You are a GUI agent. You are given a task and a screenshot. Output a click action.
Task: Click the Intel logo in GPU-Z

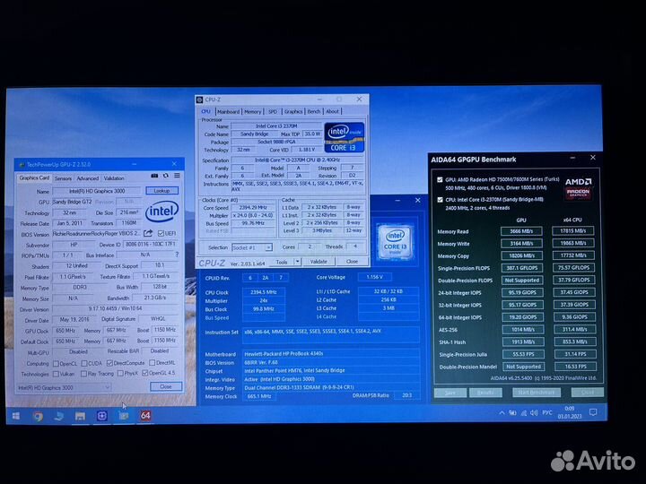click(x=161, y=211)
